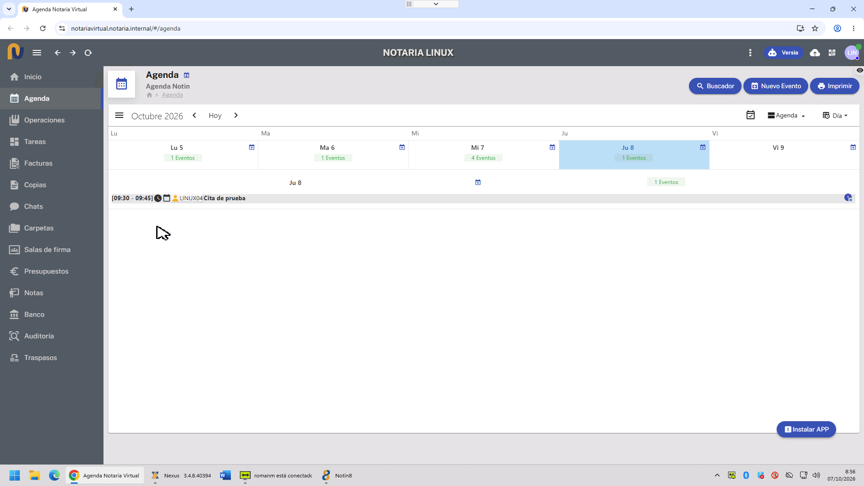Open header vertical three-dots menu
This screenshot has width=864, height=486.
[x=750, y=53]
